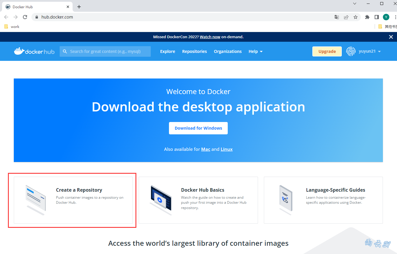Close the DockerCon announcement banner
This screenshot has height=254, width=397.
click(x=391, y=37)
